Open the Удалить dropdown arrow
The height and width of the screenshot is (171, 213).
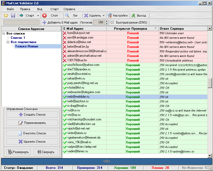coord(104,16)
